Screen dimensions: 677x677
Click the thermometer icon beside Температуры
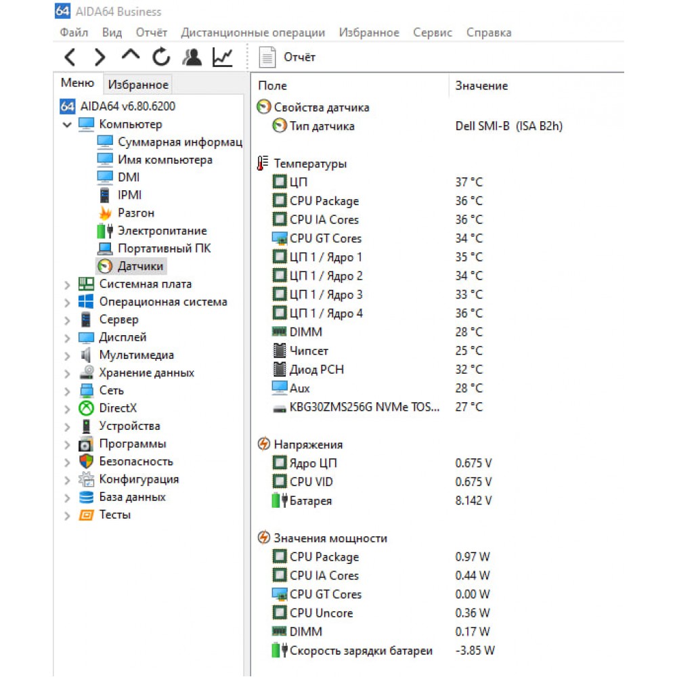[263, 164]
